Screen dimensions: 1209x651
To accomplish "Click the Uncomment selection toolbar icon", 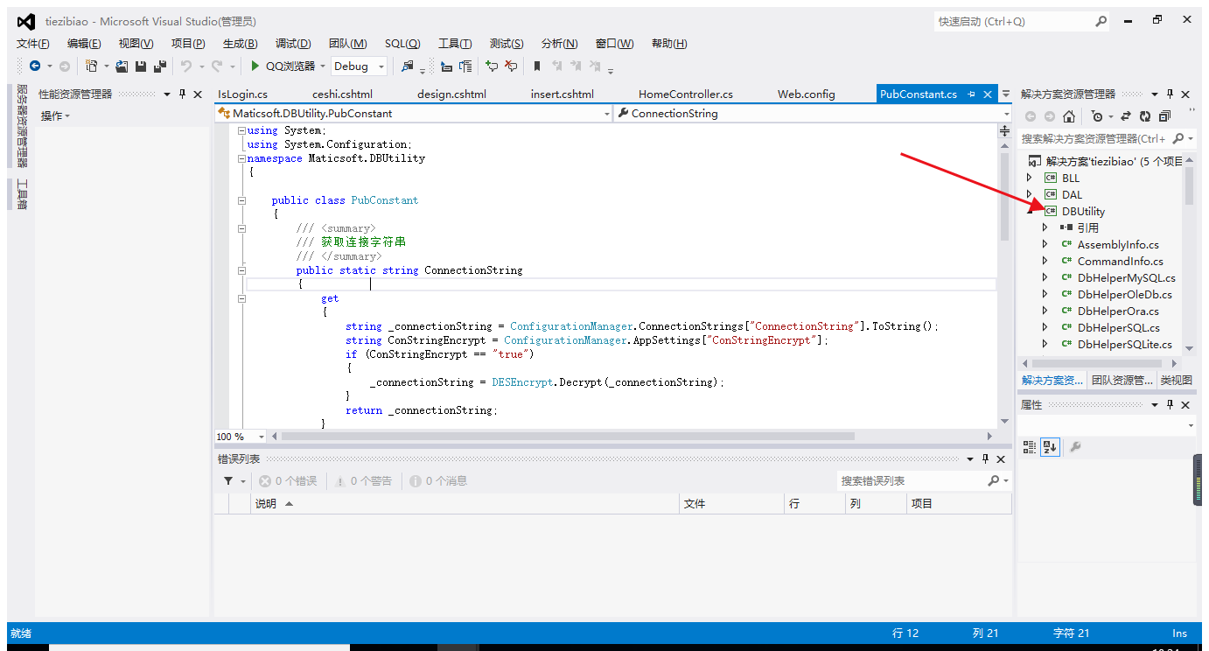I will click(511, 66).
